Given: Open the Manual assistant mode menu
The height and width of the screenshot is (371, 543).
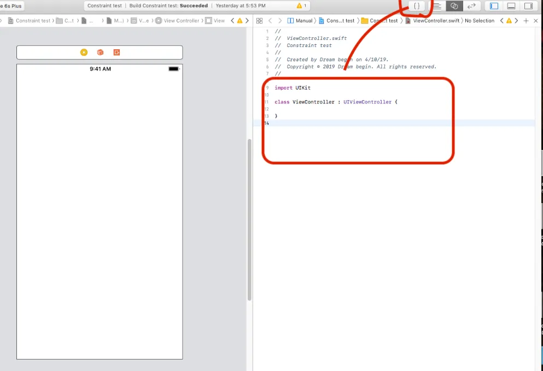Looking at the screenshot, I should (x=300, y=21).
